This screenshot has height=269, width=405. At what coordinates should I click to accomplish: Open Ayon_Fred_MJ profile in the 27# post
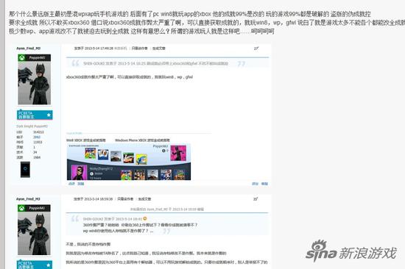pyautogui.click(x=29, y=49)
